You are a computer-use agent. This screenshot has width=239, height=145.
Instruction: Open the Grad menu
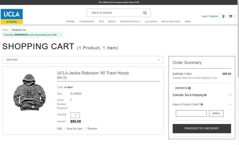pyautogui.click(x=188, y=21)
